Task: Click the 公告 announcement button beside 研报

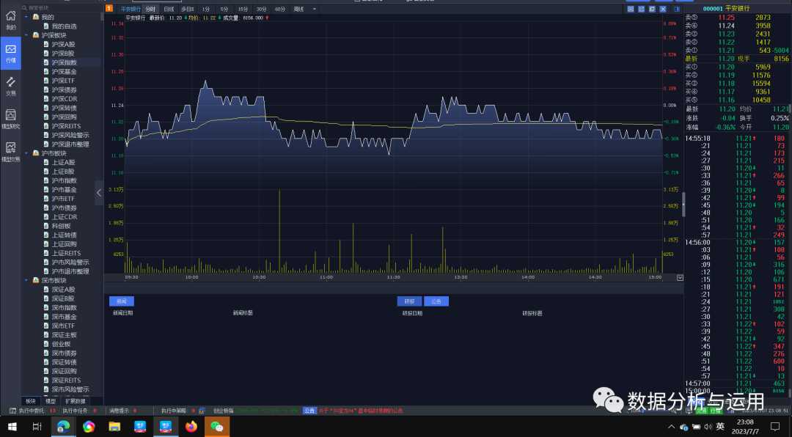Action: (x=436, y=301)
